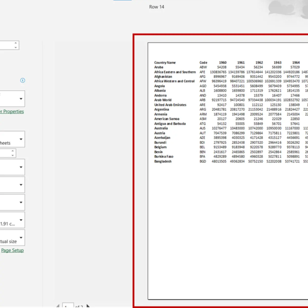Select the 'Belgium' country name
The height and width of the screenshot is (308, 308).
[x=160, y=147]
